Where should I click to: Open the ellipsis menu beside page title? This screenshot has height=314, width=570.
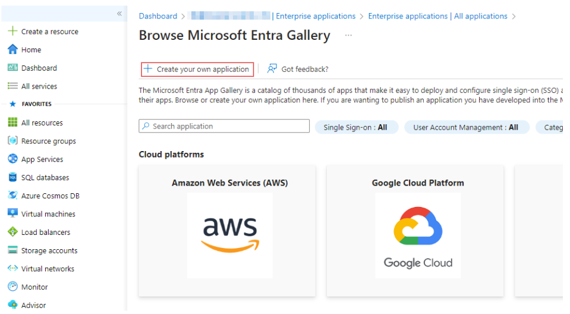pyautogui.click(x=348, y=35)
